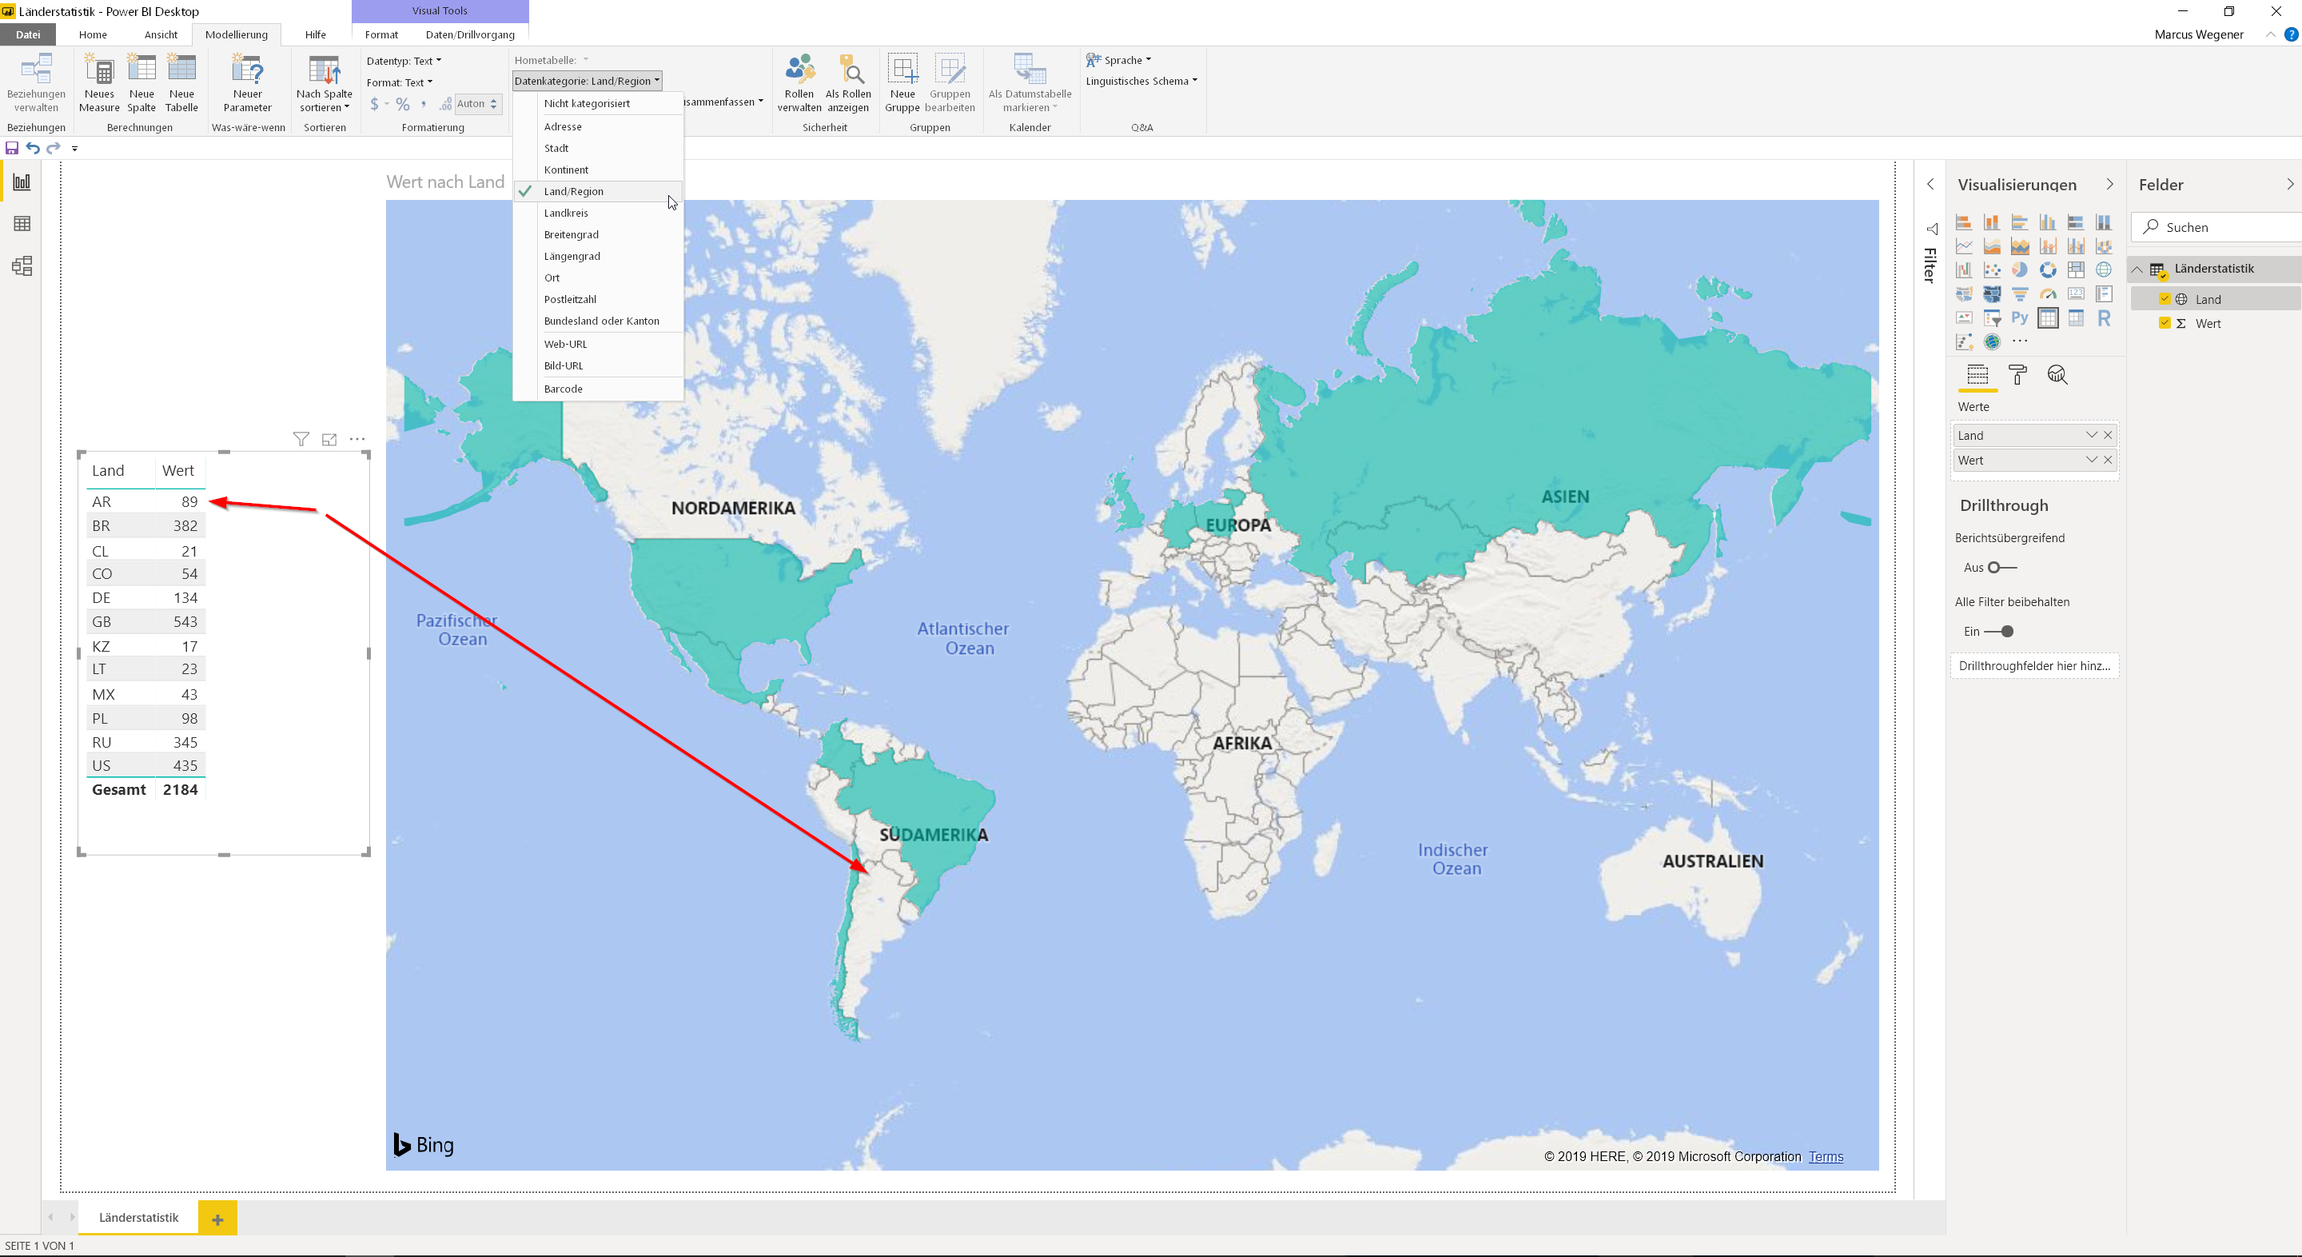
Task: Open the Daten/Drillvorgang tab
Action: click(470, 35)
